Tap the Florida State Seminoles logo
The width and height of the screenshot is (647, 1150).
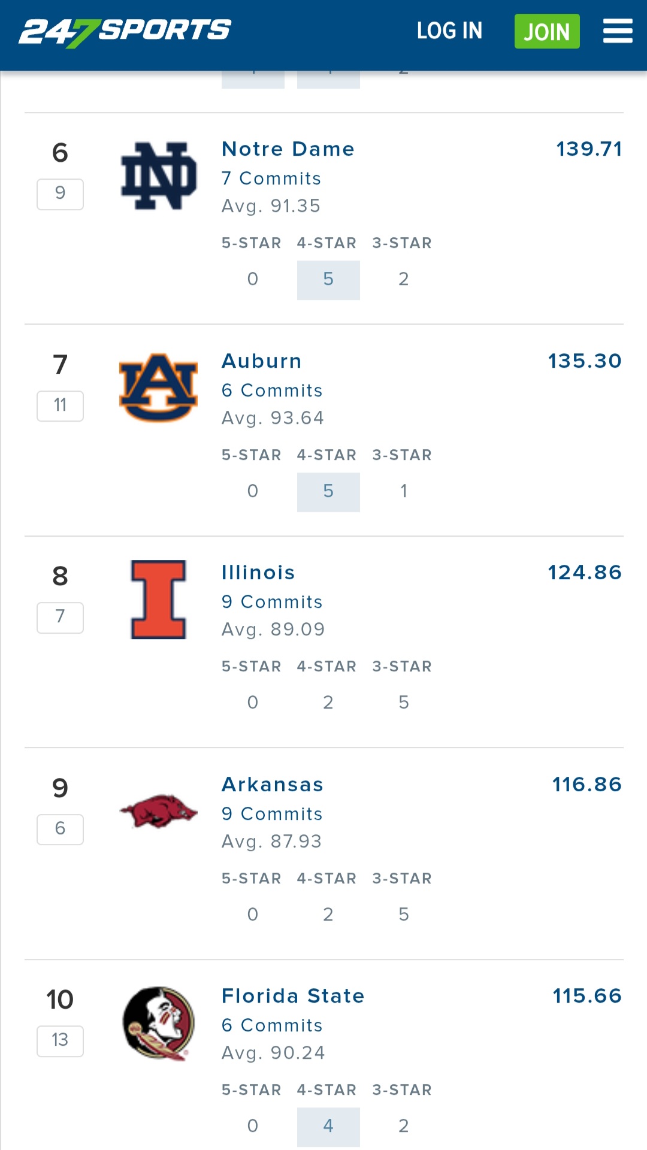(159, 1023)
